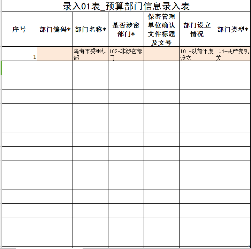Viewport: 251px width, 249px height.
Task: Click the empty cell directly below 乌海市委组织部
Action: tap(90, 68)
